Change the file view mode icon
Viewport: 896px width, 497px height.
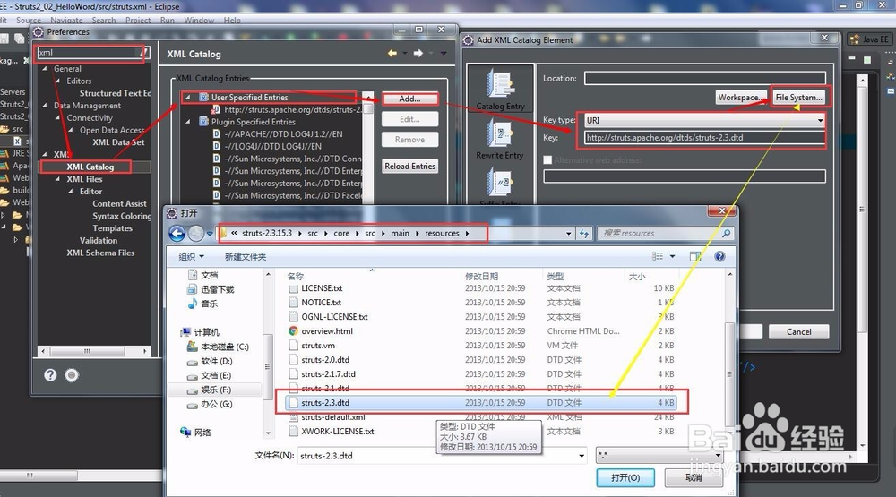(x=659, y=256)
